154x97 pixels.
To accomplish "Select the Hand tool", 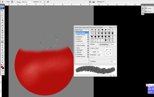I will (2, 60).
